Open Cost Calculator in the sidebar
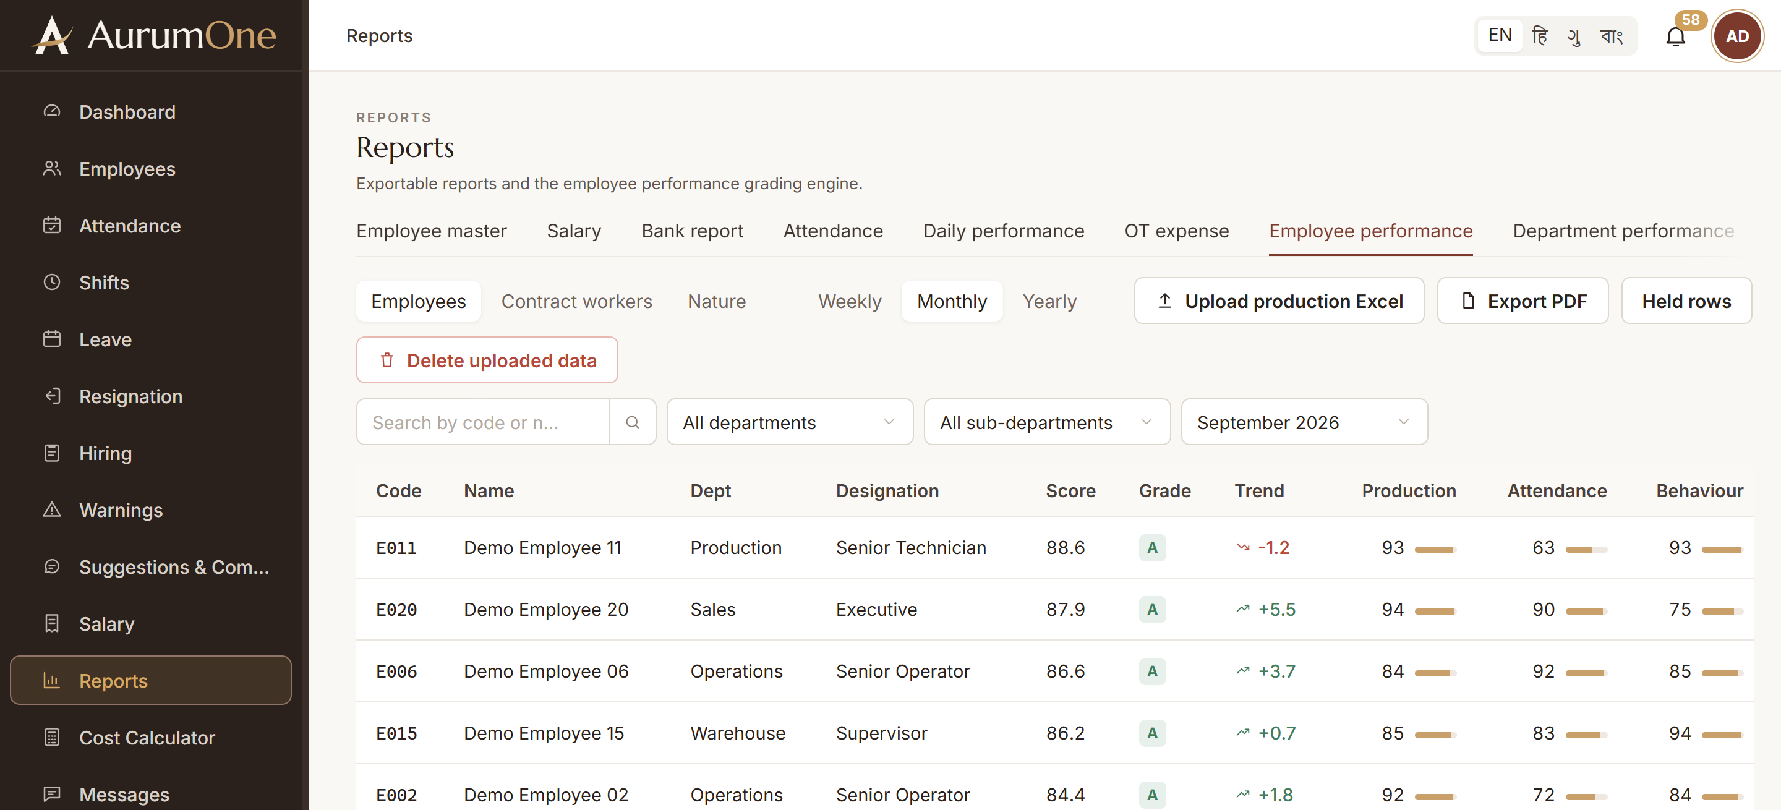1781x810 pixels. click(151, 738)
